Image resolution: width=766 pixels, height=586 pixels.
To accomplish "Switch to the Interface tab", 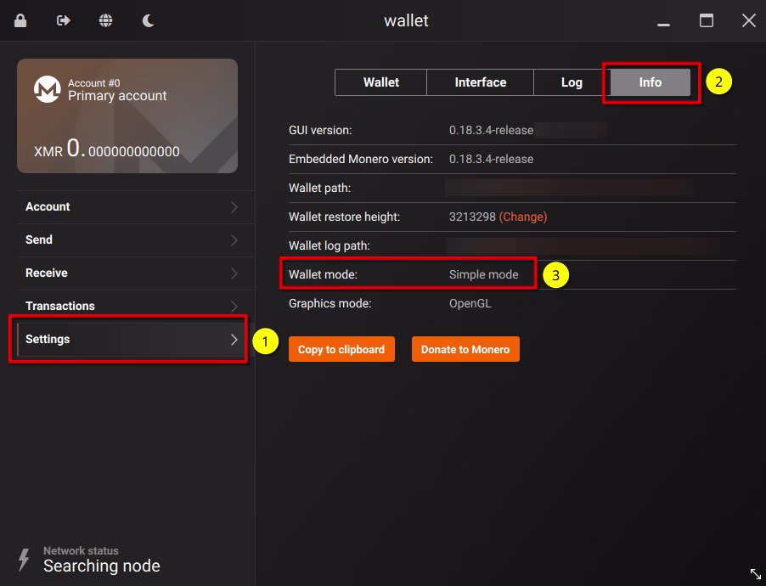I will [480, 82].
